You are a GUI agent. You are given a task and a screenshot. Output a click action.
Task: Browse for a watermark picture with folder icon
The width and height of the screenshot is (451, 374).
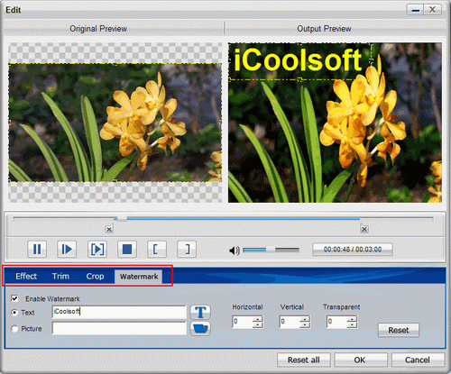(200, 328)
